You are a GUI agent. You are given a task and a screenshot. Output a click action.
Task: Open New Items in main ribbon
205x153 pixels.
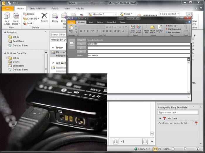[x=16, y=19]
